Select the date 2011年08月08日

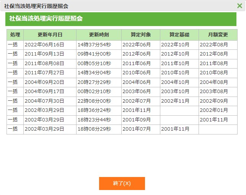click(x=44, y=64)
